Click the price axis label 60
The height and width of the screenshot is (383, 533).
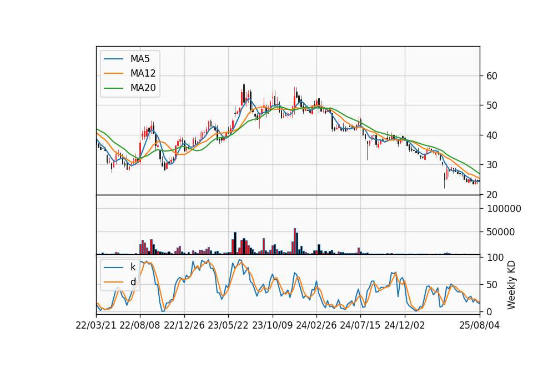pos(492,76)
